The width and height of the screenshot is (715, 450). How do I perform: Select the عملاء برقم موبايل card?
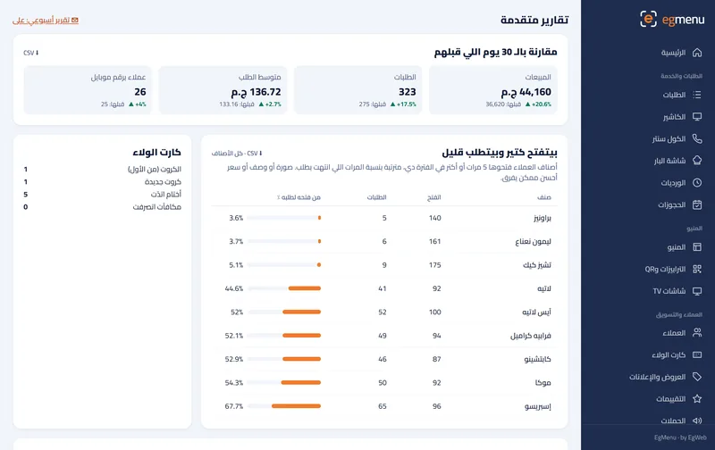(88, 90)
